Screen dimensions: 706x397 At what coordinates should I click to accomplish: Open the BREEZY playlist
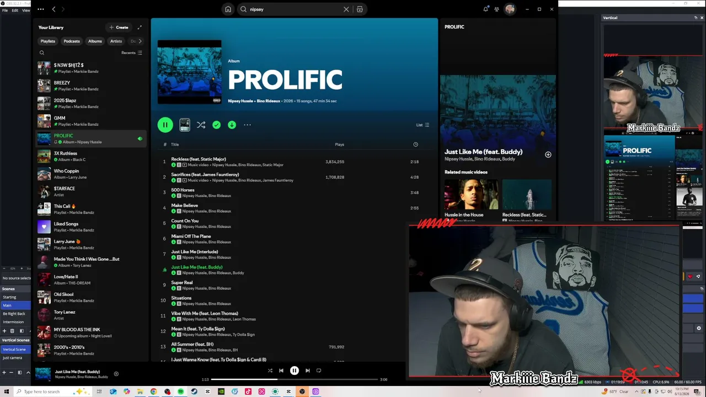(x=90, y=85)
